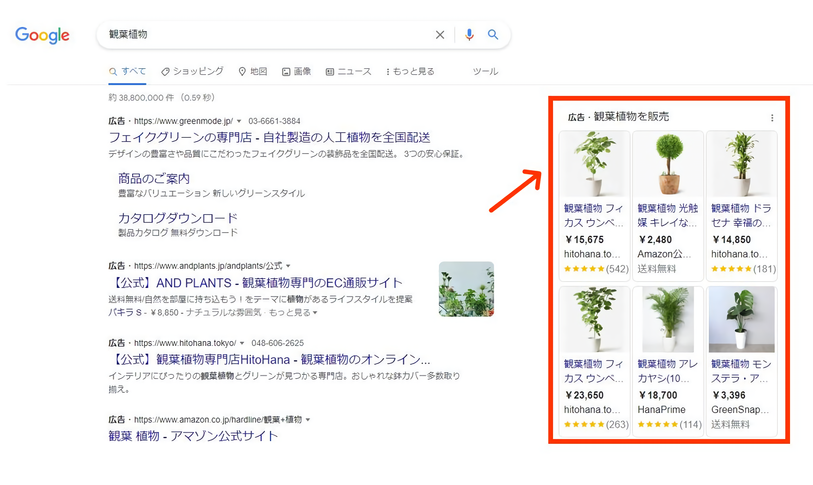This screenshot has width=813, height=485.
Task: Click the Google logo
Action: 42,35
